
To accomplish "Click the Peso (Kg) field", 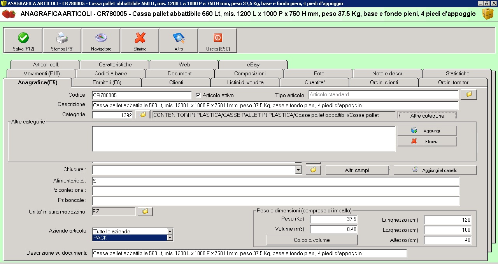I will tap(333, 219).
